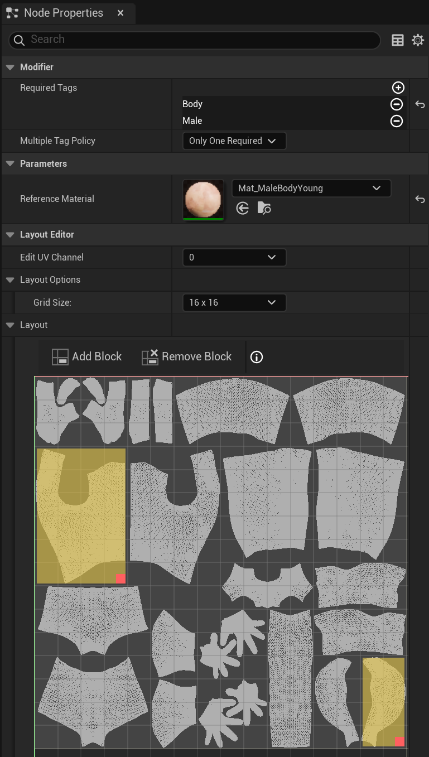Screen dimensions: 429x757
Task: Focus the Search field
Action: (194, 40)
